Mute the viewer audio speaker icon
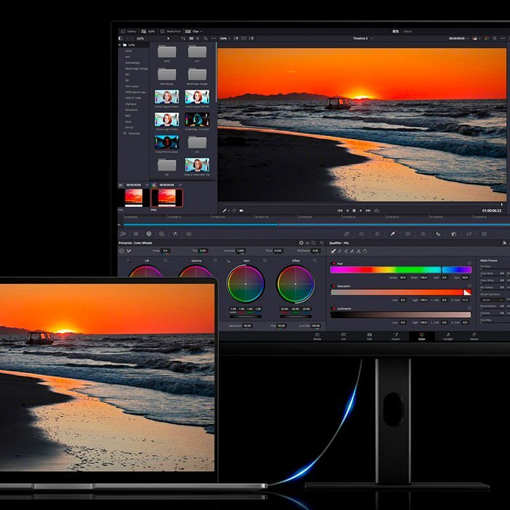Image resolution: width=510 pixels, height=510 pixels. click(242, 210)
